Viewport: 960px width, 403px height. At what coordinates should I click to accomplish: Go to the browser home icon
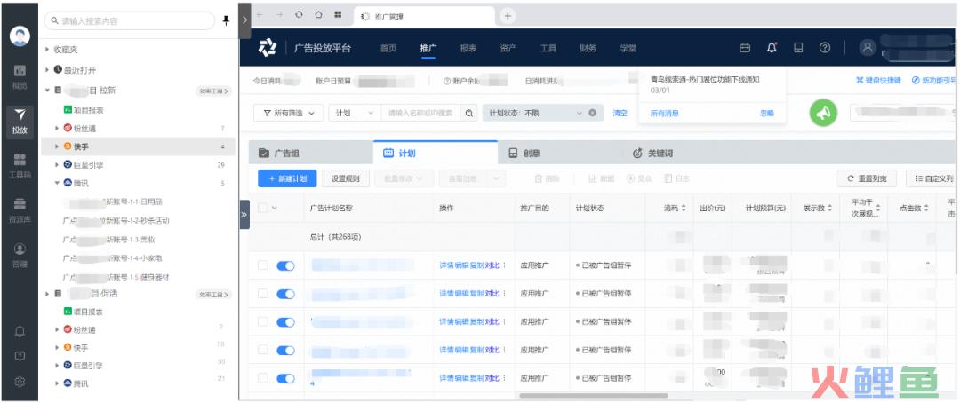318,15
